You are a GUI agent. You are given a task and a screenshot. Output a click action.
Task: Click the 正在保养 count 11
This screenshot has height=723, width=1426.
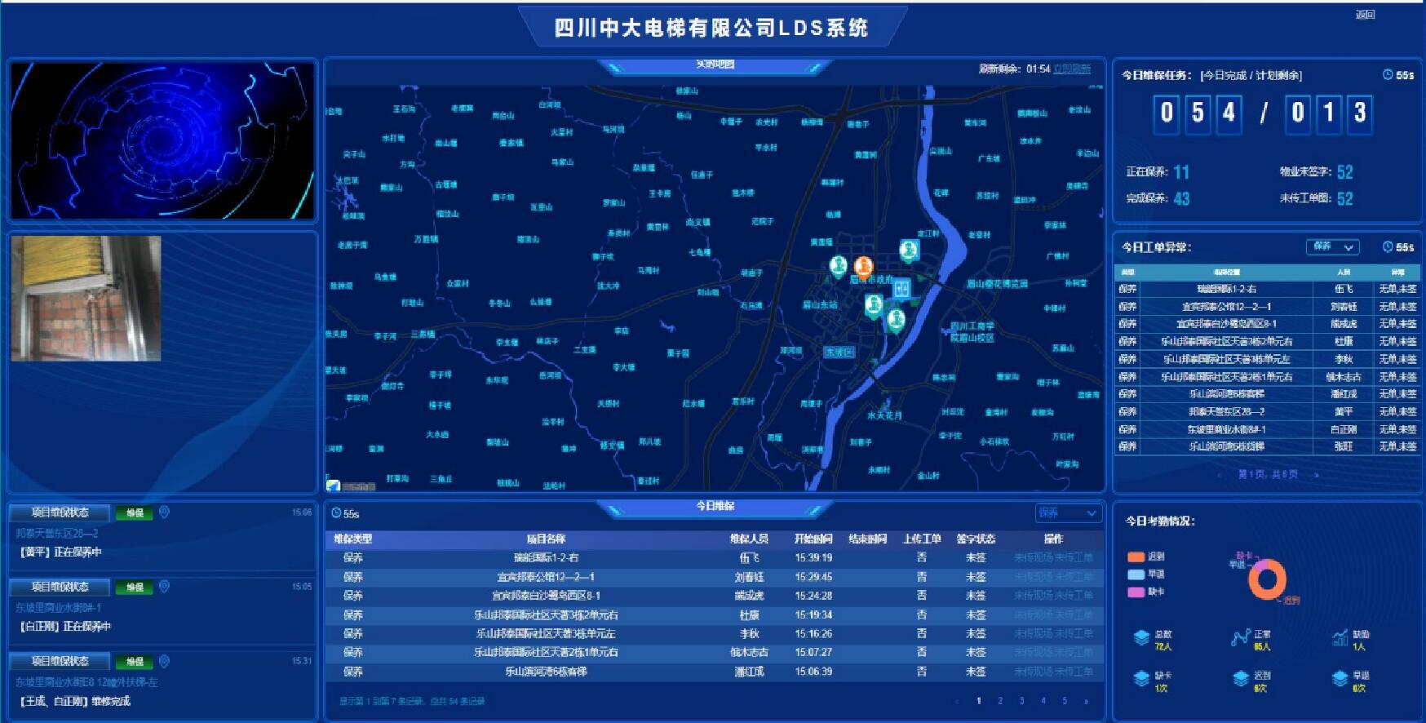[1181, 172]
